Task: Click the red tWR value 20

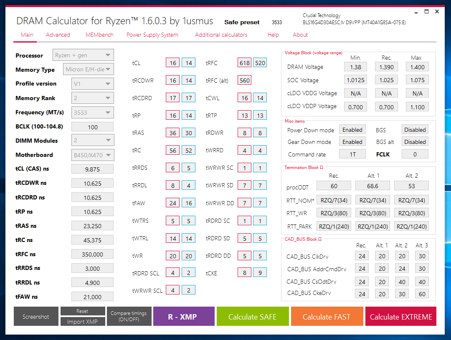Action: pos(172,255)
